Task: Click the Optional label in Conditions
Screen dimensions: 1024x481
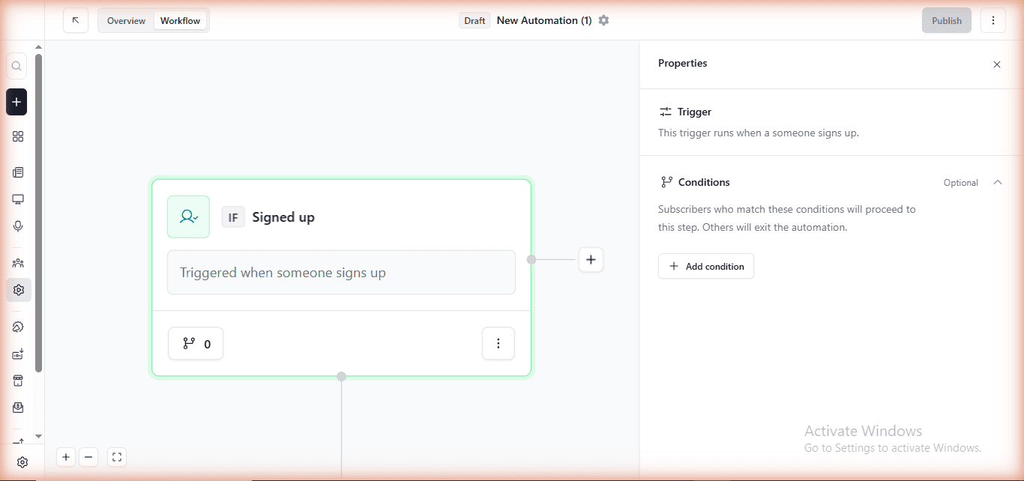Action: coord(961,183)
